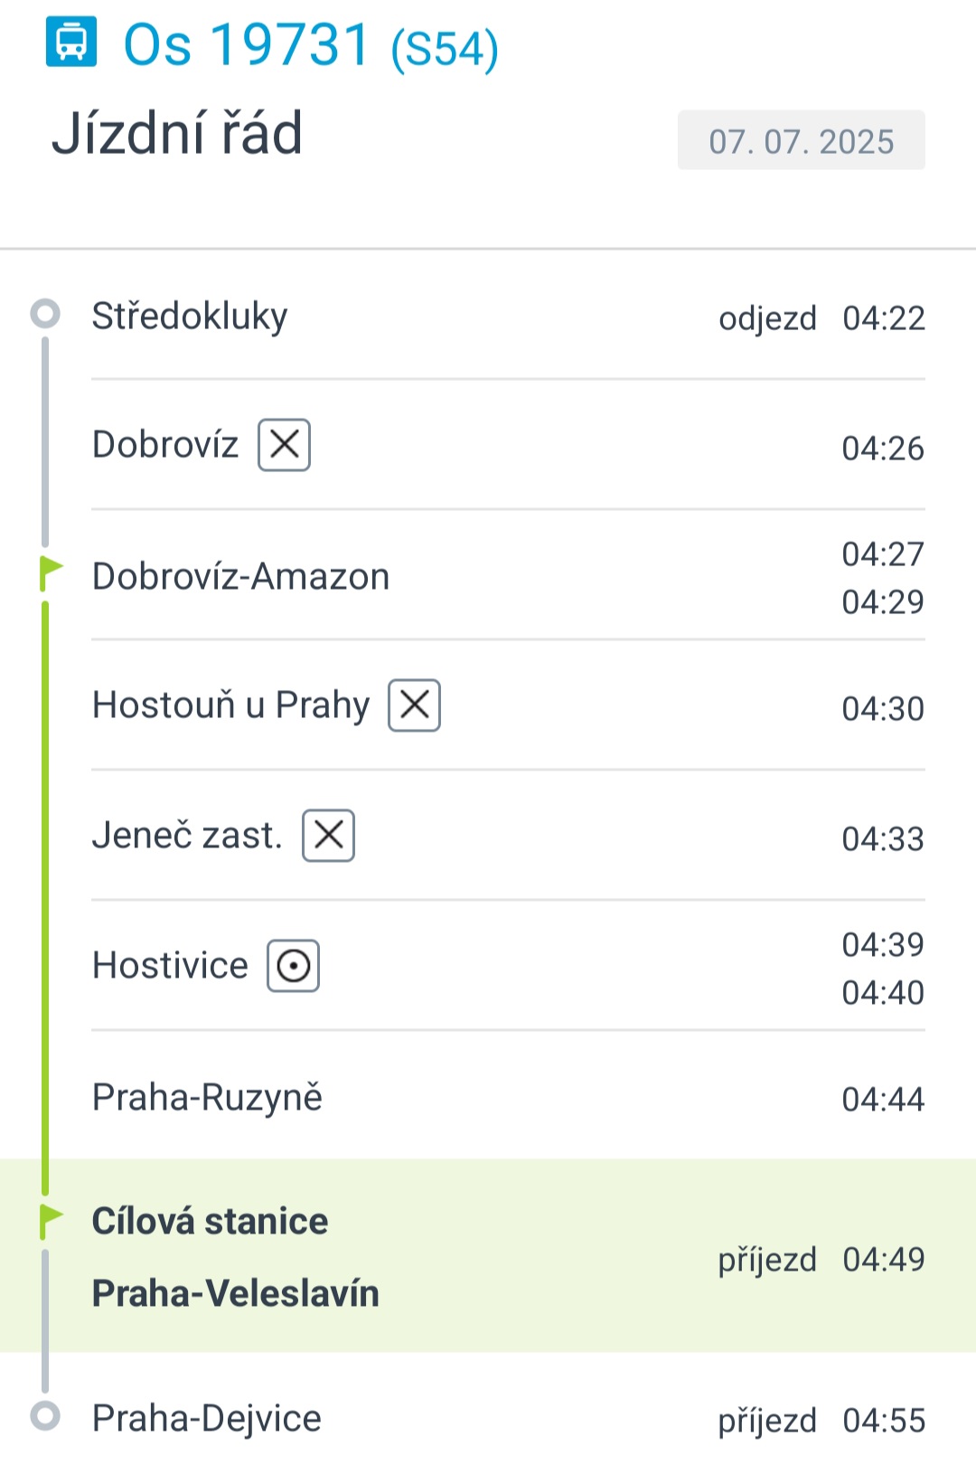This screenshot has width=976, height=1475.
Task: Click grey circle marker at Středokluky
Action: pos(45,314)
